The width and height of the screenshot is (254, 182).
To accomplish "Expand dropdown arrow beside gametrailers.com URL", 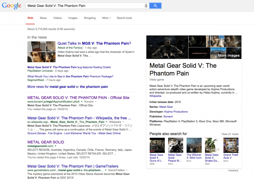I will pos(106,170).
